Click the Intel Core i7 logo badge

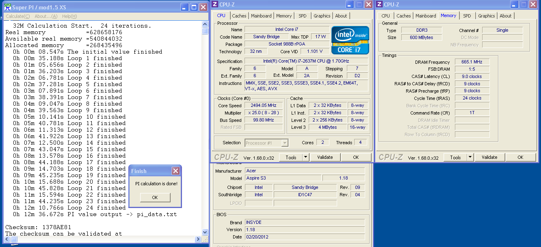coord(351,40)
